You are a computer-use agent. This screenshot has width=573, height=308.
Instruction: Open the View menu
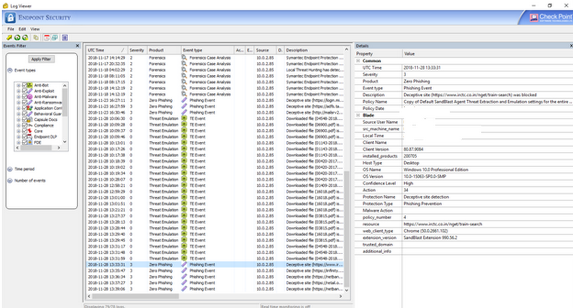pos(35,29)
